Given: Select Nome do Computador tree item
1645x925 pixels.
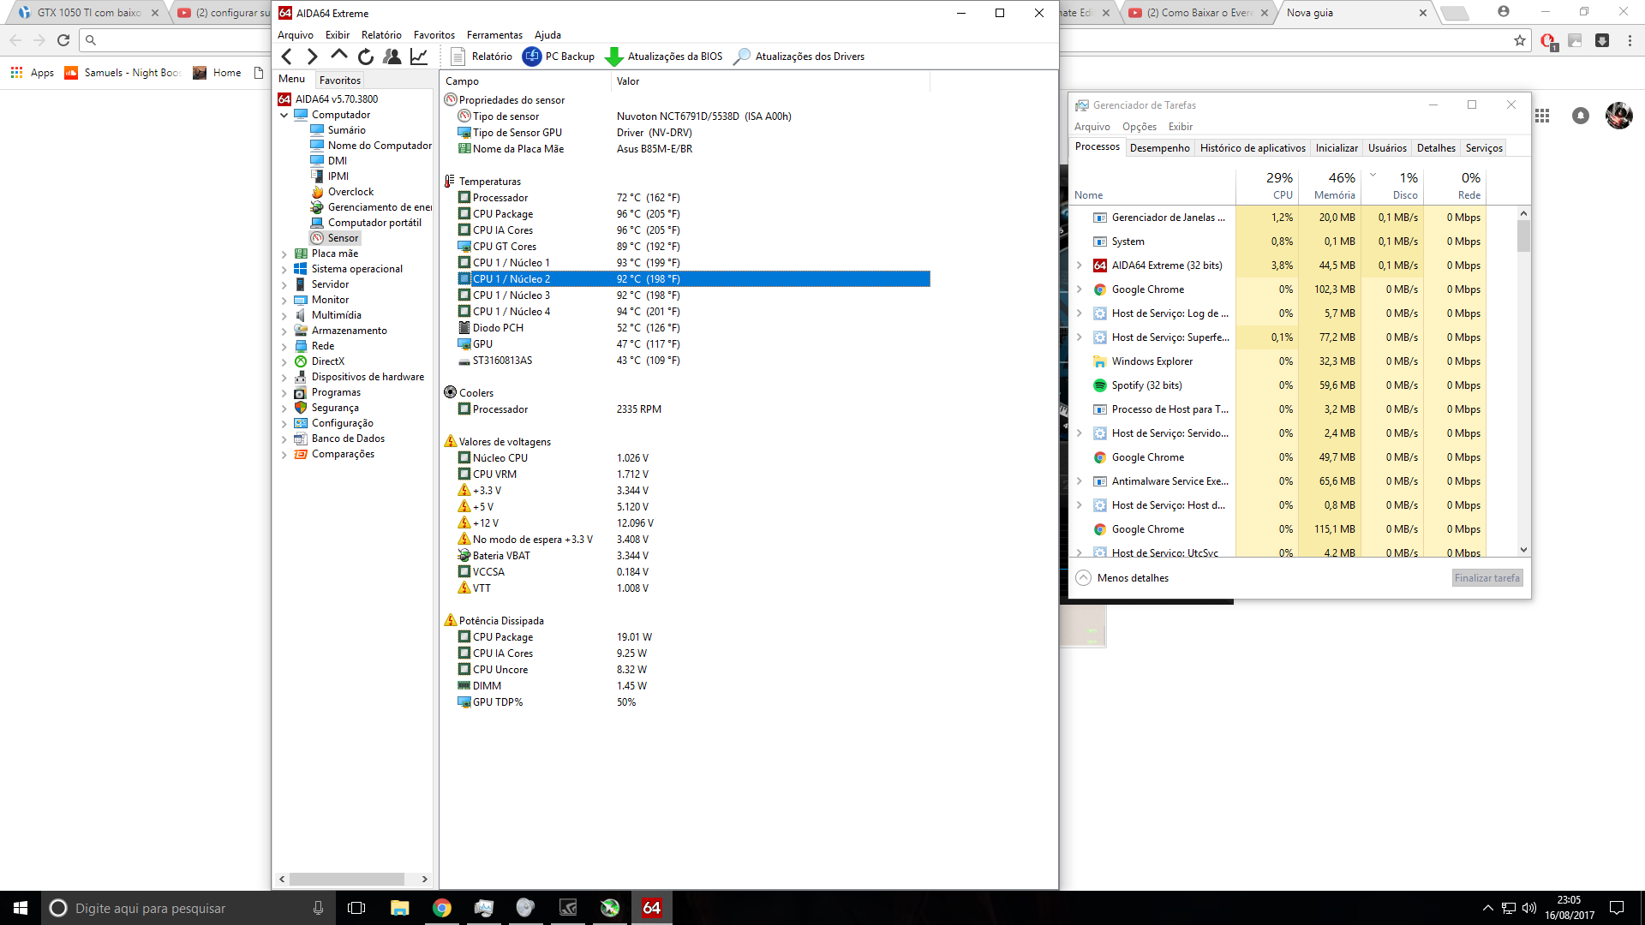Looking at the screenshot, I should pyautogui.click(x=380, y=146).
